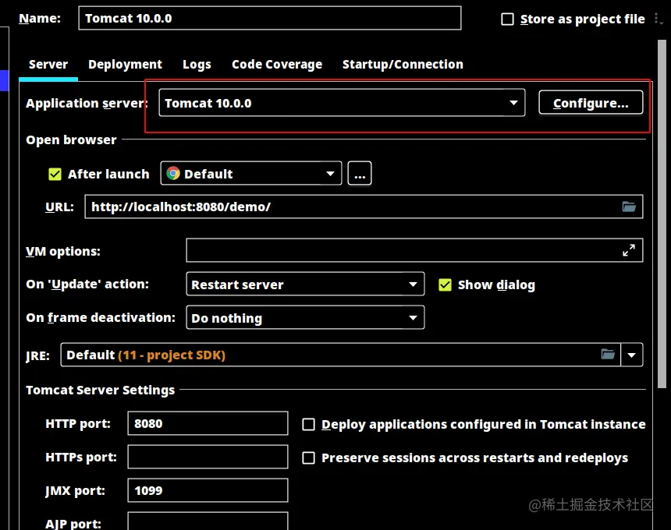Click HTTP port field showing 8080
This screenshot has width=671, height=530.
208,423
